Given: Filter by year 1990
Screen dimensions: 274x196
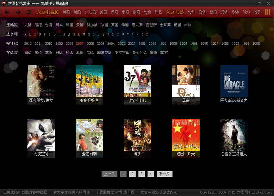Looking at the screenshot, I should click(x=256, y=44).
